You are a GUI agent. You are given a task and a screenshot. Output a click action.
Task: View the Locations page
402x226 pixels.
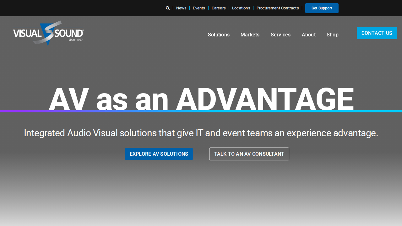[x=241, y=8]
